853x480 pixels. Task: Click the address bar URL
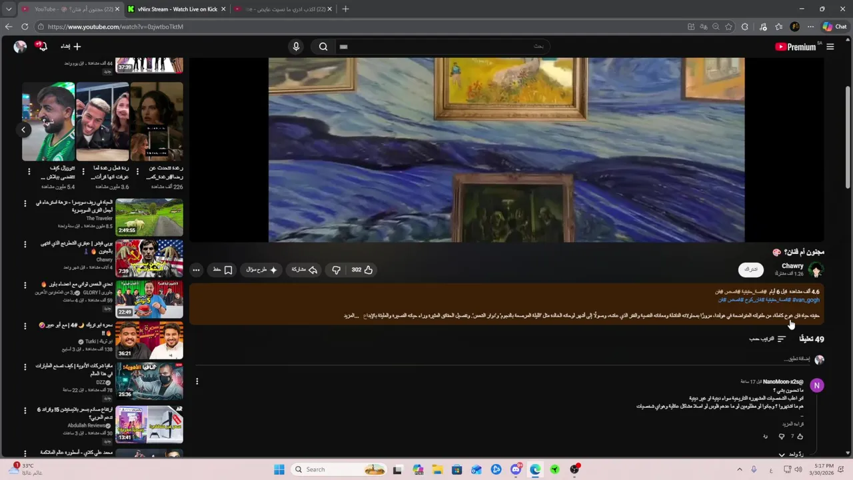pyautogui.click(x=115, y=27)
